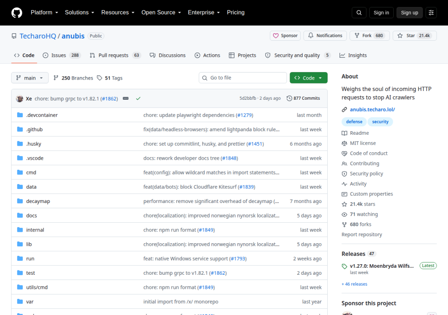Open the data folder icon
The image size is (448, 315).
pyautogui.click(x=20, y=187)
